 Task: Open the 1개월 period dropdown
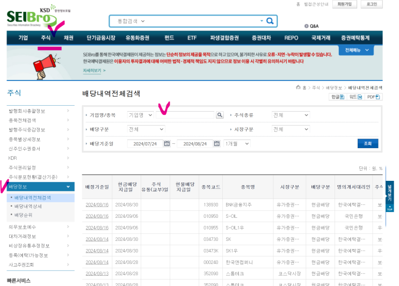click(x=237, y=144)
